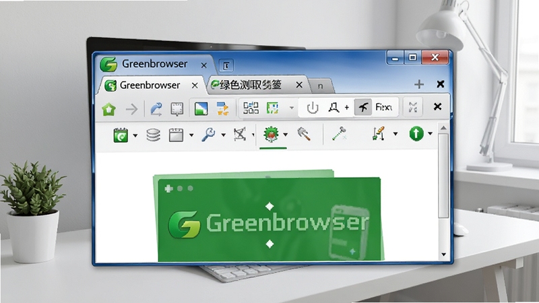Close the Greenbrowser tab in the tab row

point(195,86)
